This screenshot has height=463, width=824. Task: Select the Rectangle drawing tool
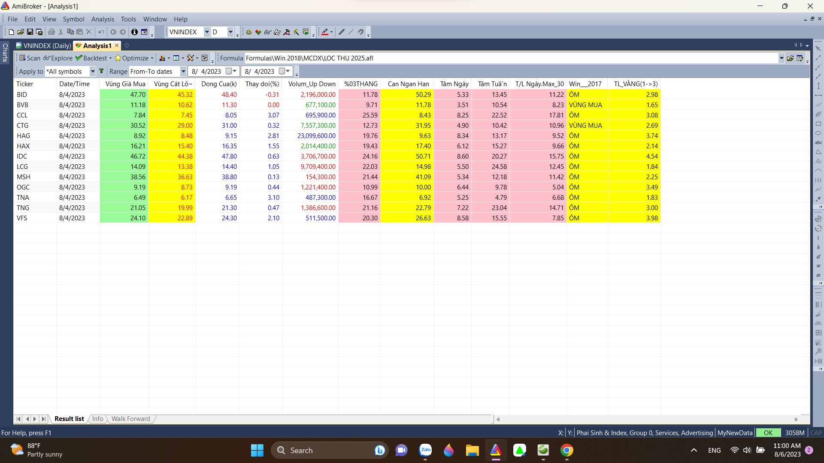pos(818,123)
